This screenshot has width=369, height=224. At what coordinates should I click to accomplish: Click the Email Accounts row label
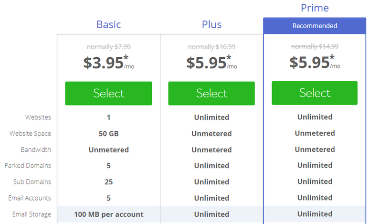pos(30,198)
